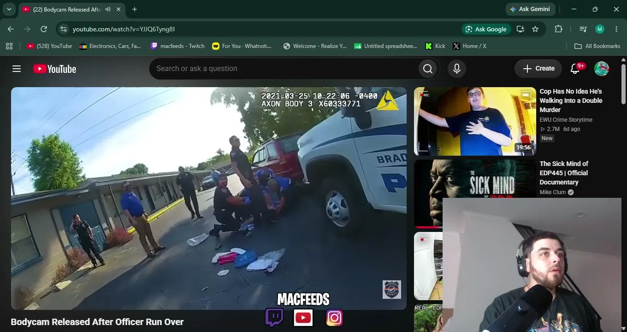Open the media controls icon
627x332 pixels.
(x=583, y=29)
